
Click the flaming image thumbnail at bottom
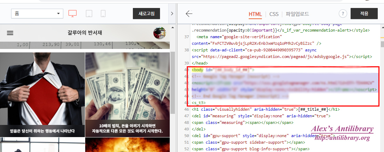[x=127, y=145]
